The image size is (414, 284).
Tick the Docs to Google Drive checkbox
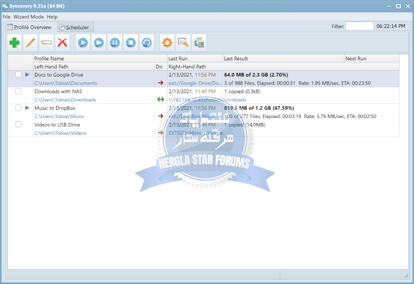point(18,75)
